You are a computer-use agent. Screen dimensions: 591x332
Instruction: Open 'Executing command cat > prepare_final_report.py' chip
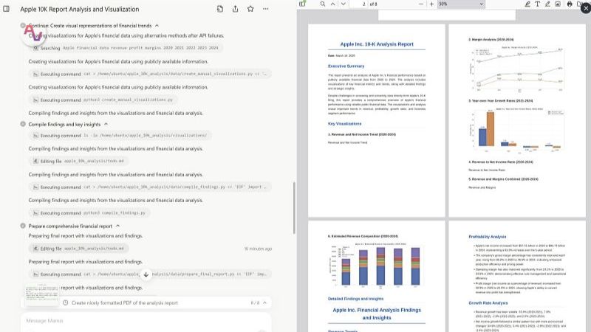pyautogui.click(x=150, y=274)
